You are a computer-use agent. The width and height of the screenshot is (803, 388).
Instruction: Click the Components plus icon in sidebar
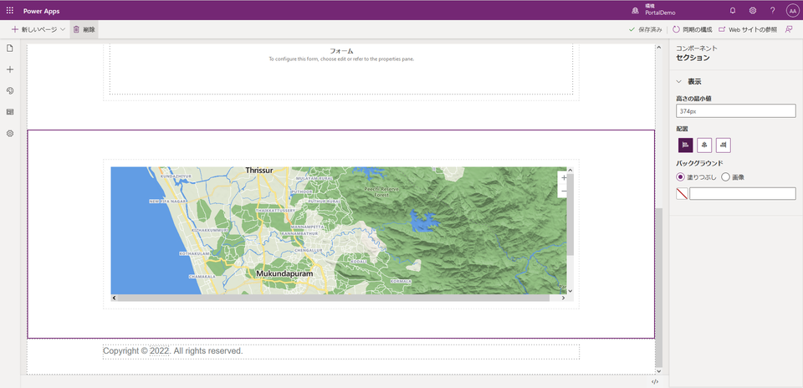tap(10, 69)
